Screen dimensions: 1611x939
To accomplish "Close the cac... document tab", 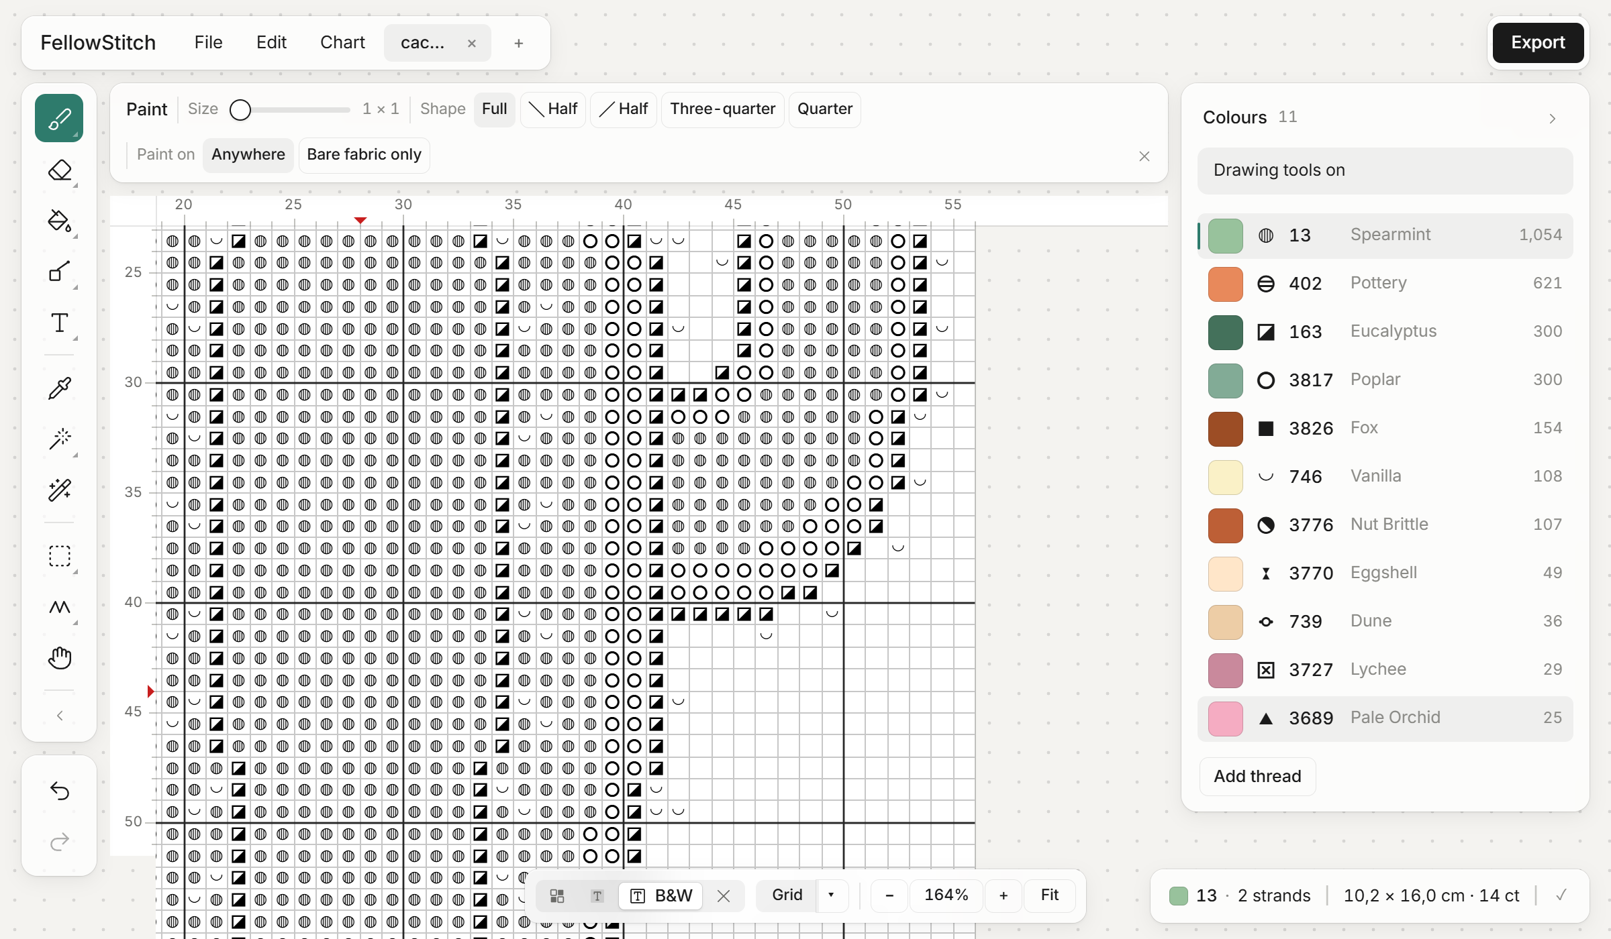I will click(472, 44).
